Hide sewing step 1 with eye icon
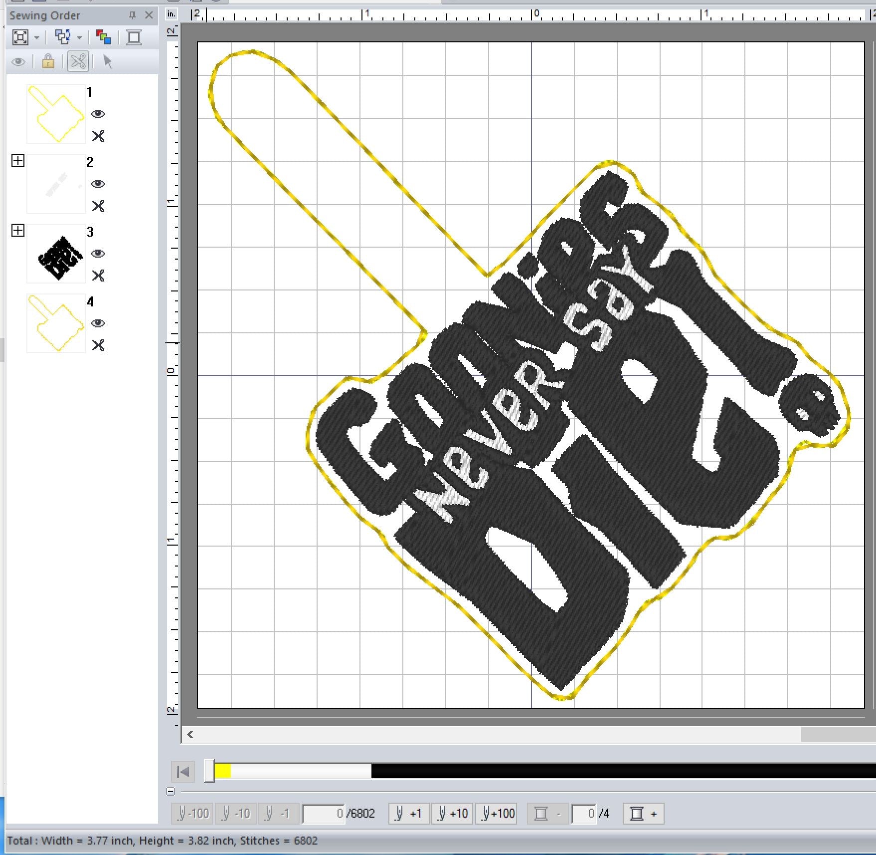 pyautogui.click(x=98, y=114)
